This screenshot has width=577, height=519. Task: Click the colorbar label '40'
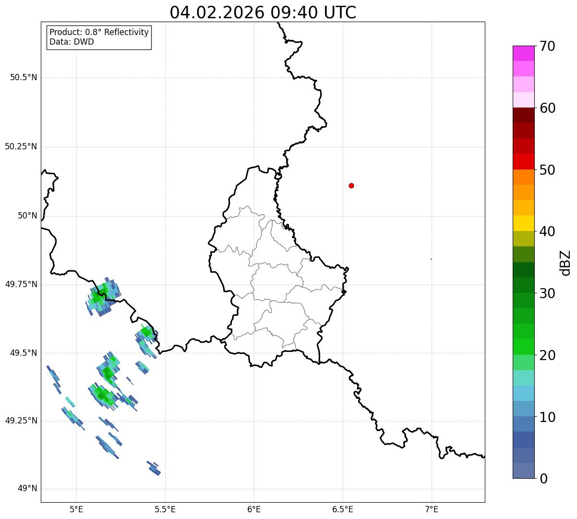tap(547, 231)
